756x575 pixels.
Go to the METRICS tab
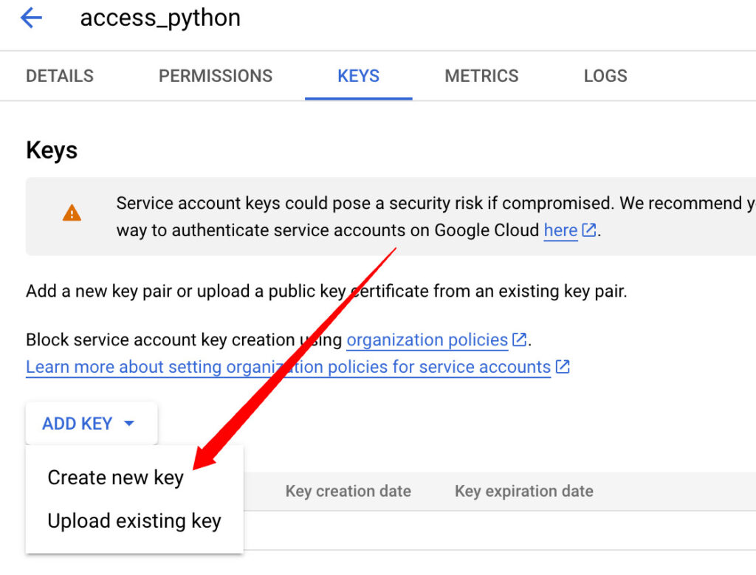(481, 76)
